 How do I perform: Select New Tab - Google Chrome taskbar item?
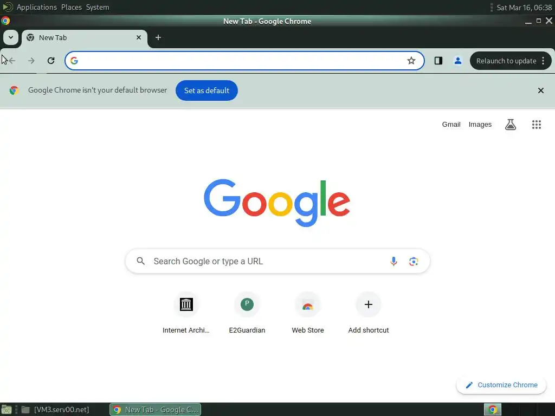(156, 409)
